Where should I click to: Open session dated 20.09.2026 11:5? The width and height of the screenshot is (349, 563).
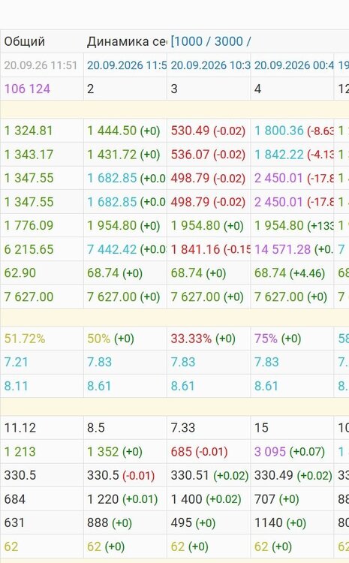point(126,65)
